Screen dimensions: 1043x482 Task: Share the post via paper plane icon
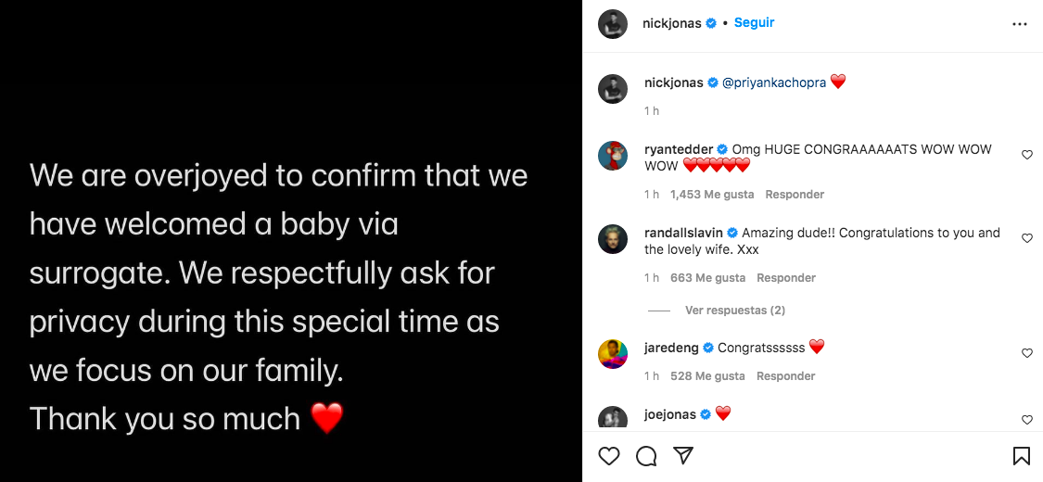click(683, 456)
